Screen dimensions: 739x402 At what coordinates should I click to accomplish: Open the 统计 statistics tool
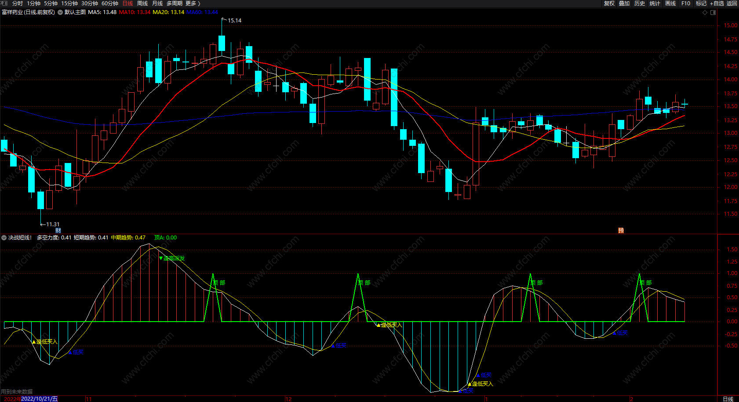(x=655, y=4)
